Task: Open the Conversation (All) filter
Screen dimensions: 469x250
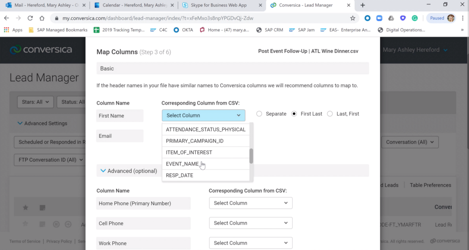Action: click(410, 142)
